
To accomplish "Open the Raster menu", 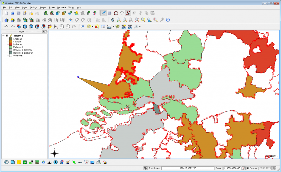I will point(52,7).
